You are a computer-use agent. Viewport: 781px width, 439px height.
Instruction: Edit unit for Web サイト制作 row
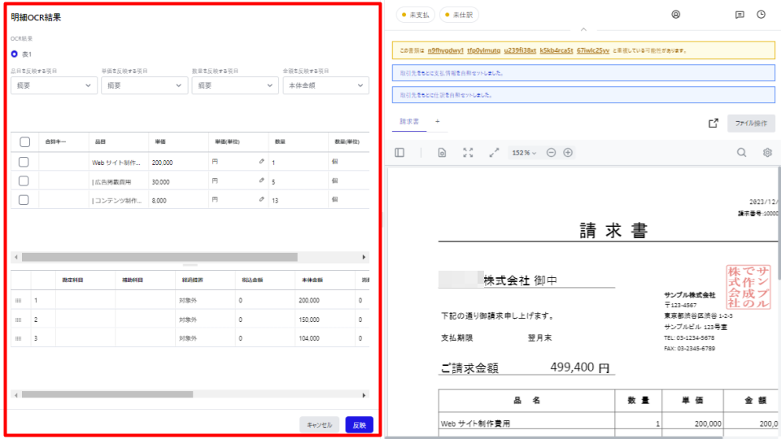[261, 161]
